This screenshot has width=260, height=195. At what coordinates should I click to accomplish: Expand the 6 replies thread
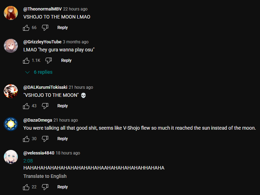[x=39, y=72]
